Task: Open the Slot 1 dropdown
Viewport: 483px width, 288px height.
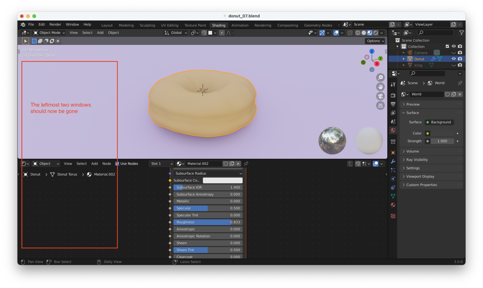Action: [161, 164]
